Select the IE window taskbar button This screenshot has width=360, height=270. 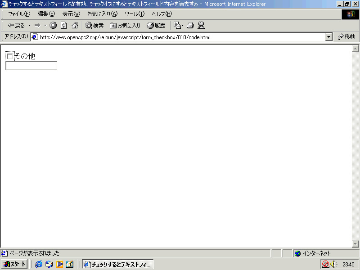pos(118,265)
